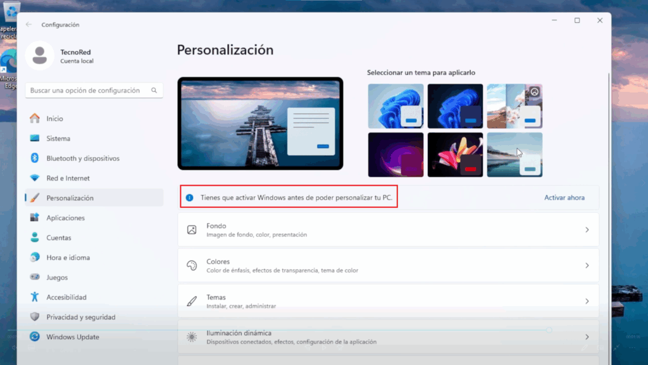Go to Personalización in the sidebar

pos(94,198)
